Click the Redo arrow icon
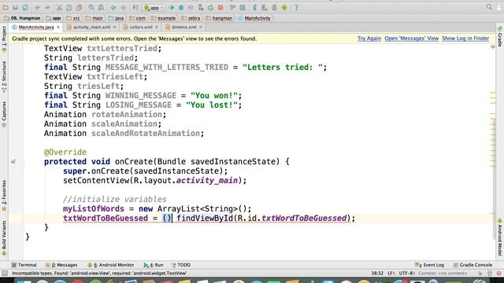The height and width of the screenshot is (283, 504). (47, 7)
